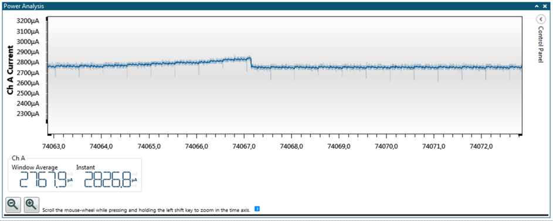The image size is (553, 221).
Task: Click the shift key zoom hint text
Action: point(146,210)
